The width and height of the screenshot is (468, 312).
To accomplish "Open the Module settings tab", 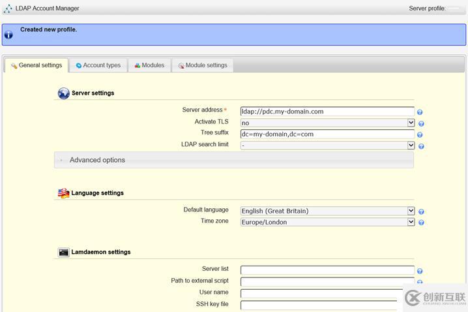I will click(x=203, y=65).
